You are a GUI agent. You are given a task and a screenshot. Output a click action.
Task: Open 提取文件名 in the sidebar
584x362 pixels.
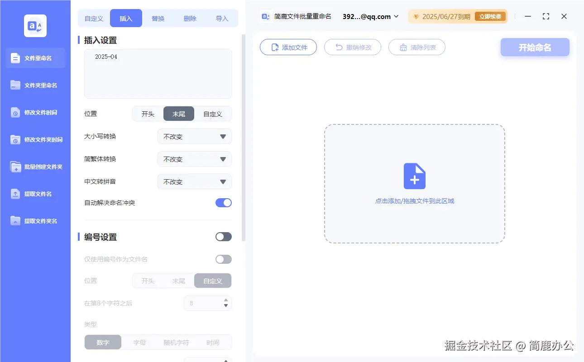point(35,194)
